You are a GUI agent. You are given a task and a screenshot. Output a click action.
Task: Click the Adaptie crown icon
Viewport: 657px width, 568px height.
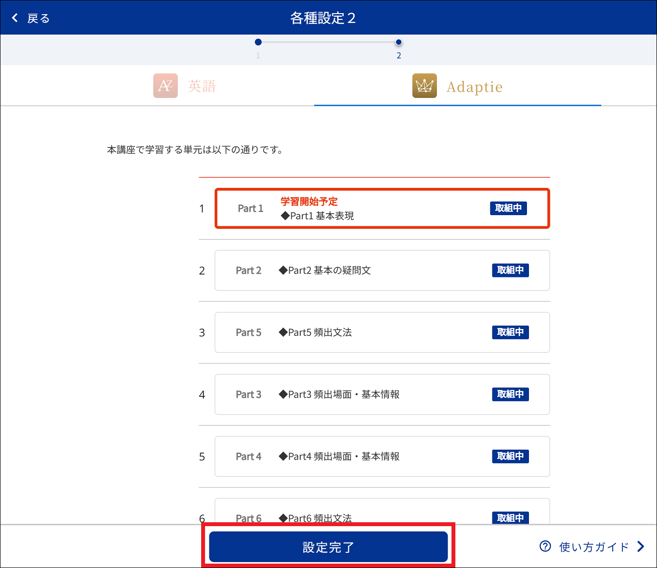424,86
